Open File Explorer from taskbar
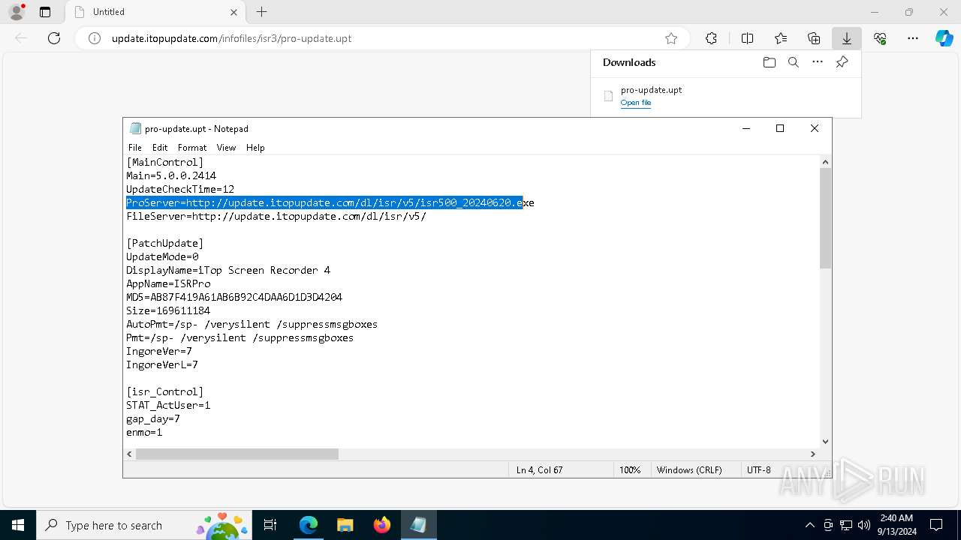Viewport: 961px width, 540px height. (x=345, y=525)
